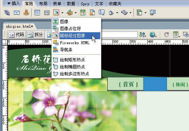Screen dimensions: 189x131
Task: Choose 鼠标经过图像 menu item
Action: coord(76,35)
